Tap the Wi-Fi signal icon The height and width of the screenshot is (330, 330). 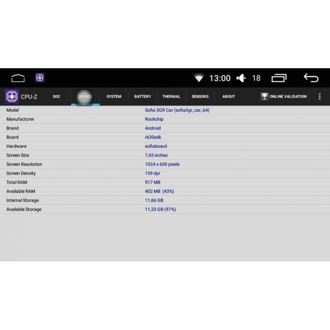point(199,78)
